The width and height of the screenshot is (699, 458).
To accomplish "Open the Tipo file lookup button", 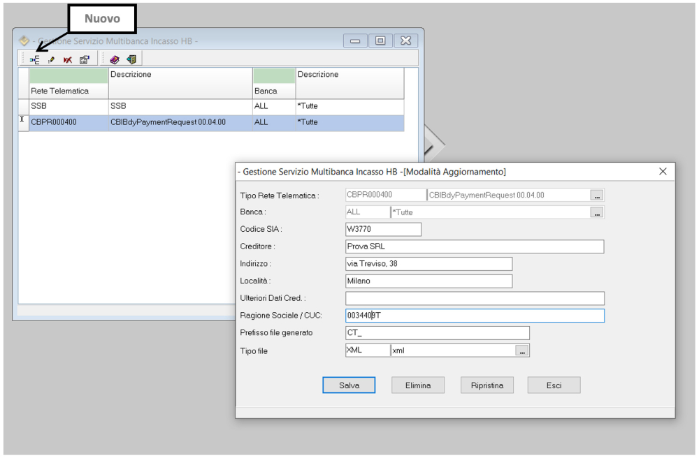I will [522, 351].
